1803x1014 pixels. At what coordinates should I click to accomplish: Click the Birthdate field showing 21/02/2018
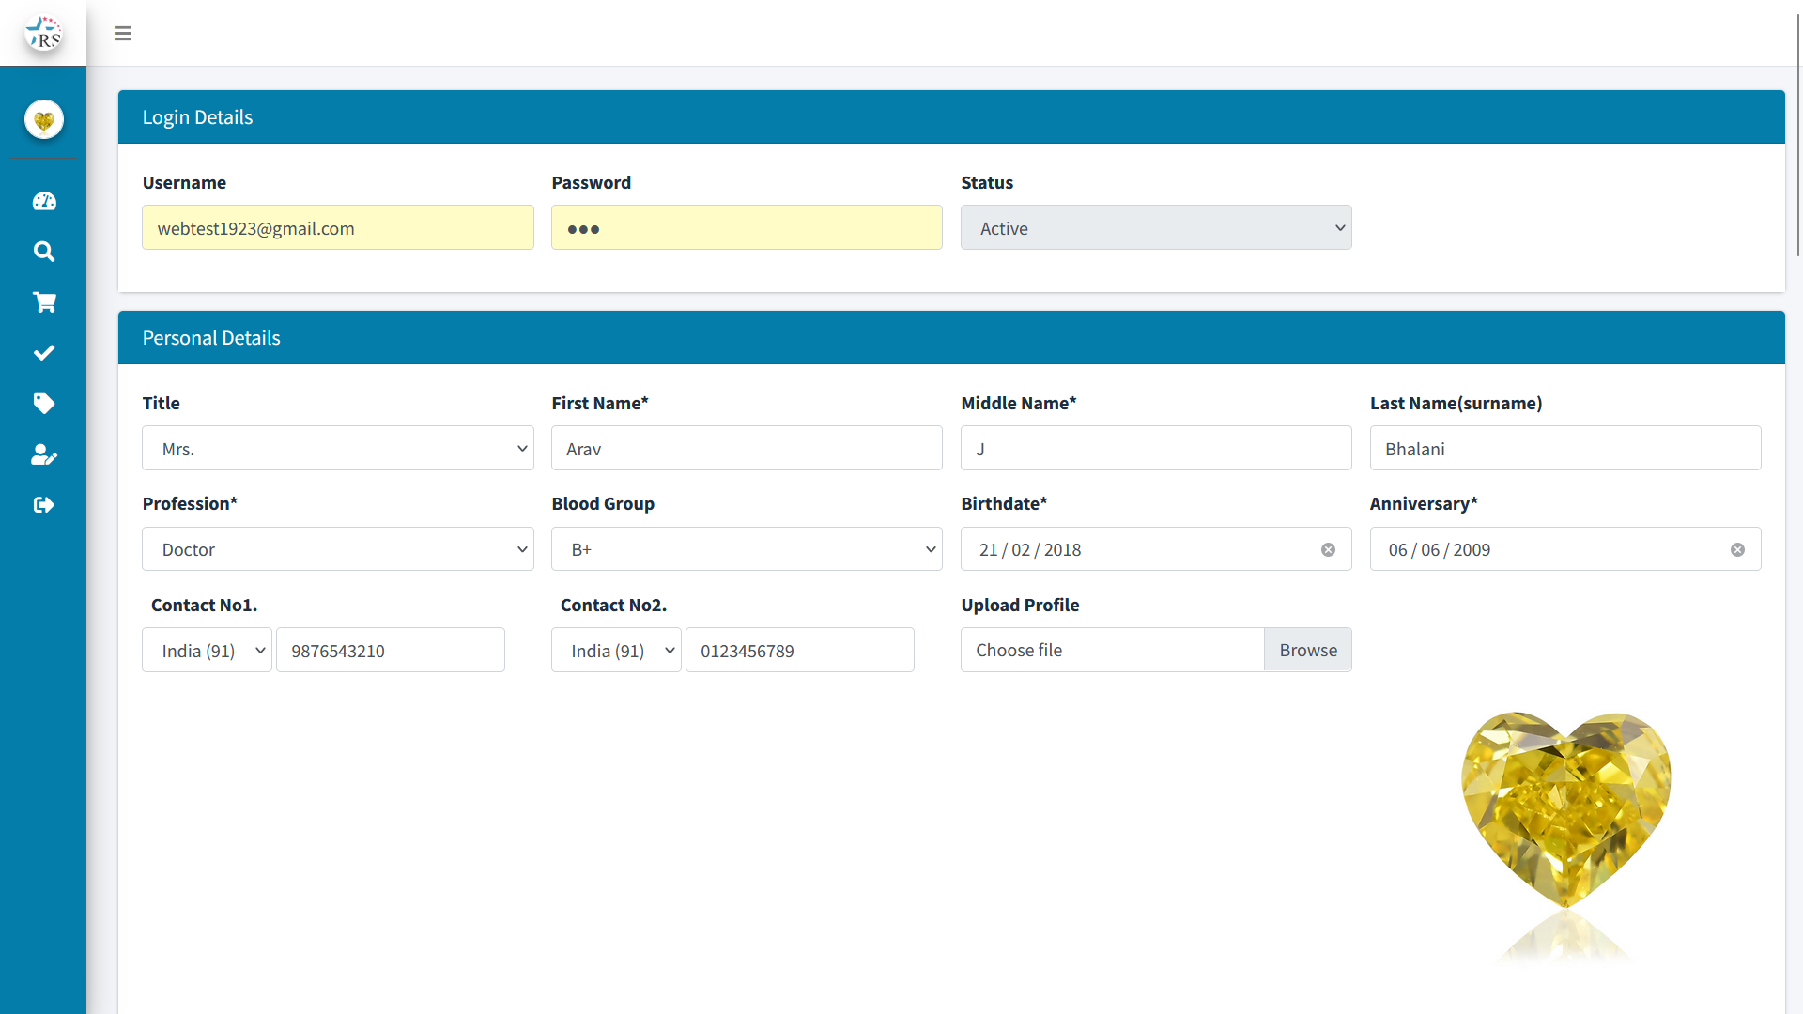pos(1156,549)
